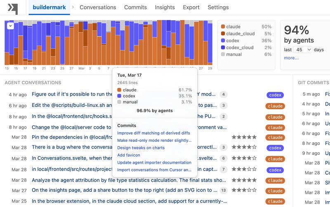Click the "more..." link
330x207 pixels.
(x=291, y=58)
